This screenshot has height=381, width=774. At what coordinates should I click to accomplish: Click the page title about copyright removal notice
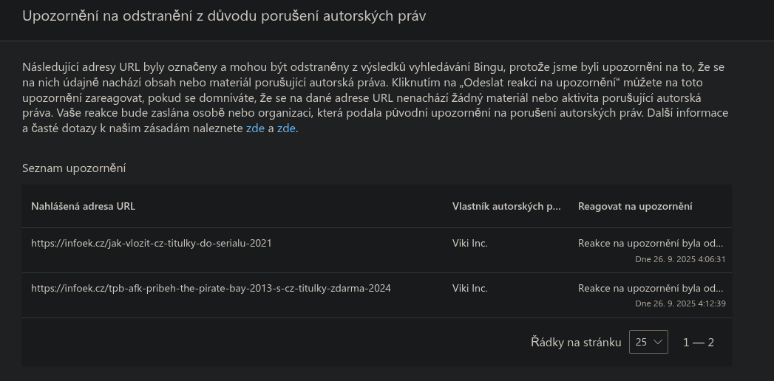coord(224,16)
